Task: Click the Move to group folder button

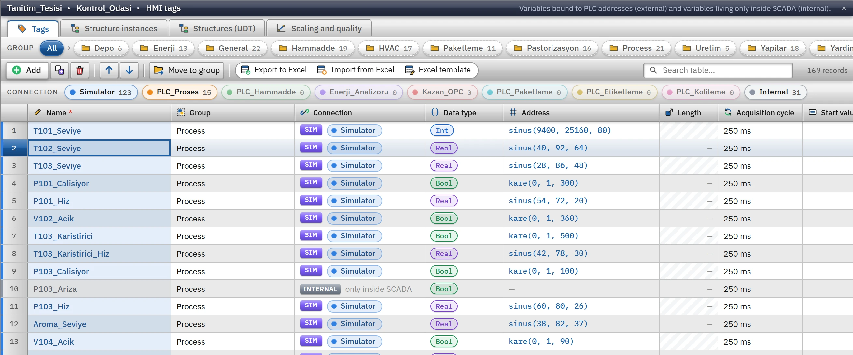Action: point(187,70)
